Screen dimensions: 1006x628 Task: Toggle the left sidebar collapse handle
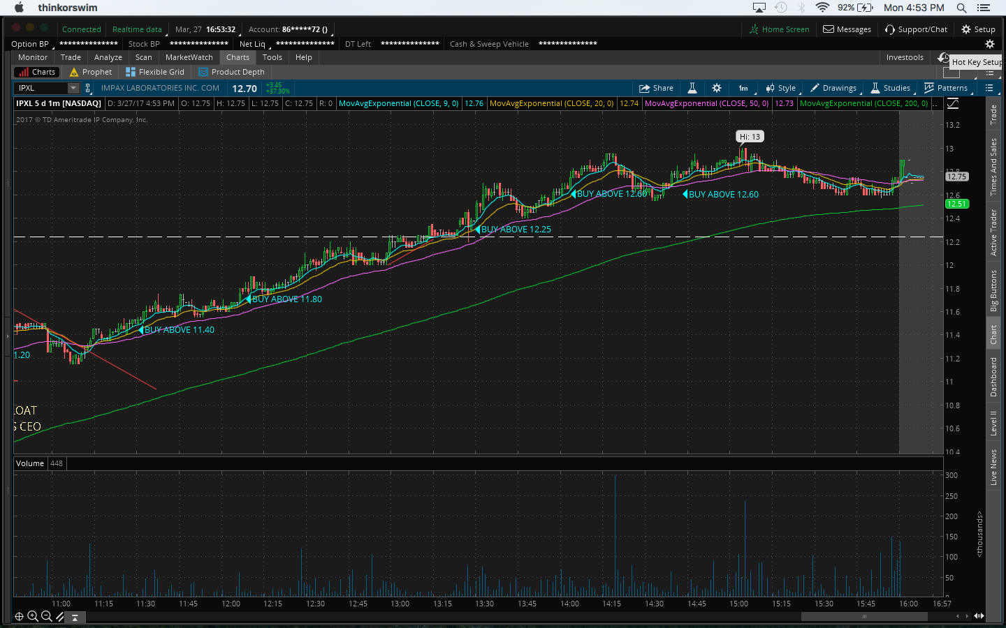point(8,336)
